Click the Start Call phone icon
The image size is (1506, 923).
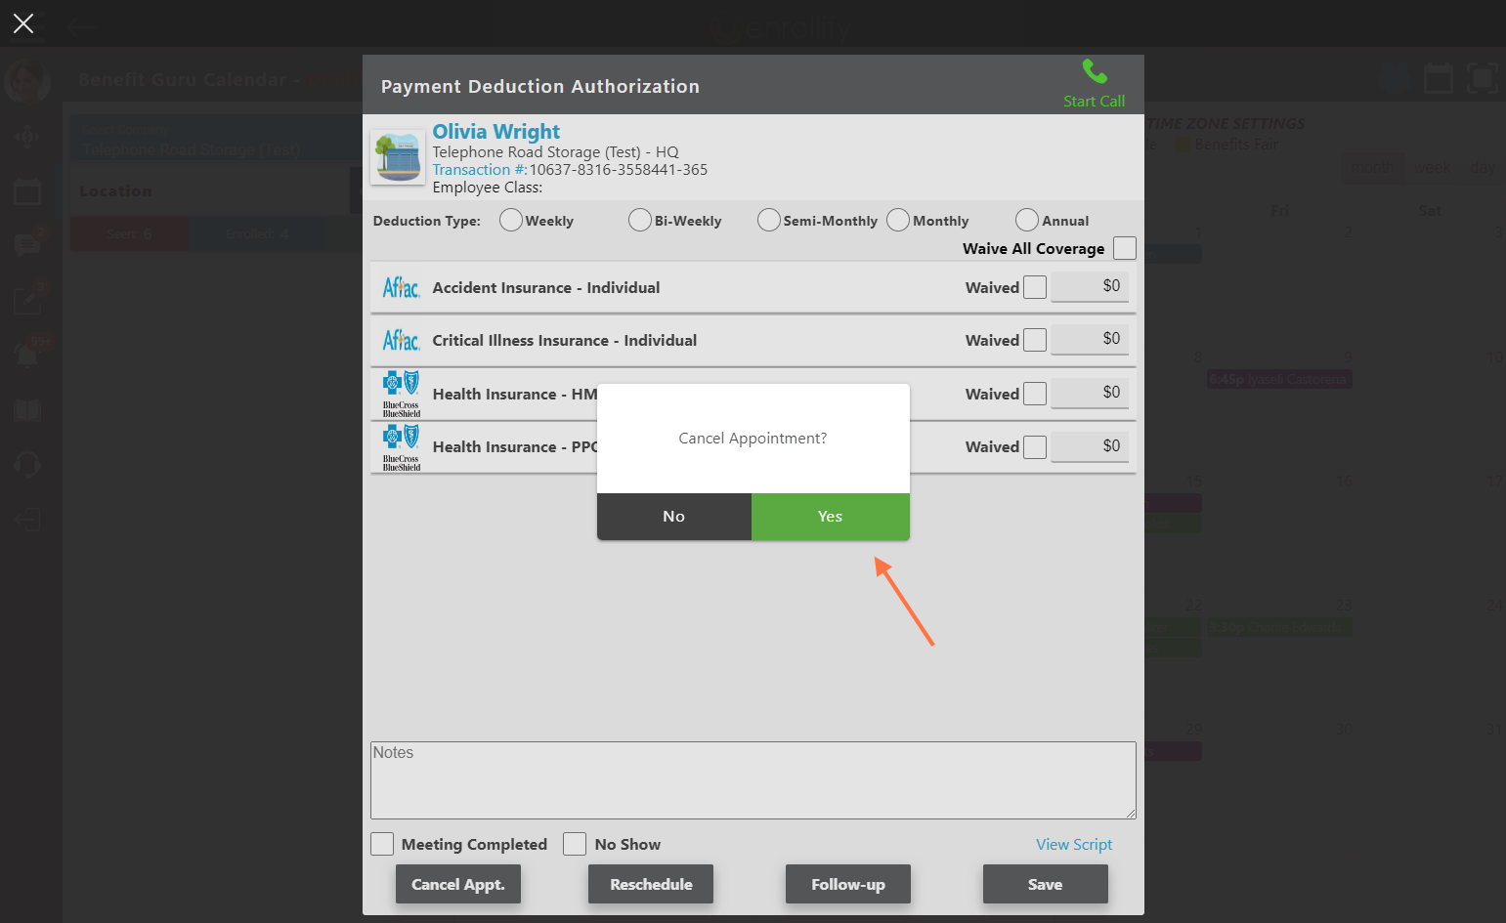(x=1095, y=71)
